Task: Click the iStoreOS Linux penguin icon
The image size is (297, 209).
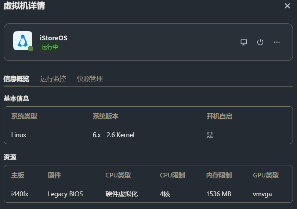Action: tap(22, 40)
